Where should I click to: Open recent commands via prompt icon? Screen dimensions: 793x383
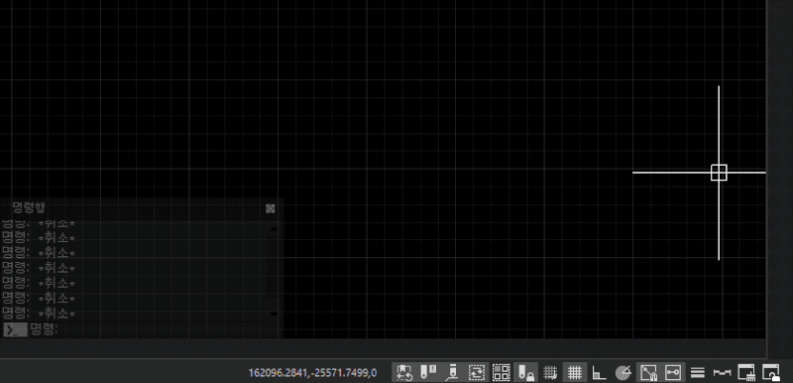(x=15, y=329)
